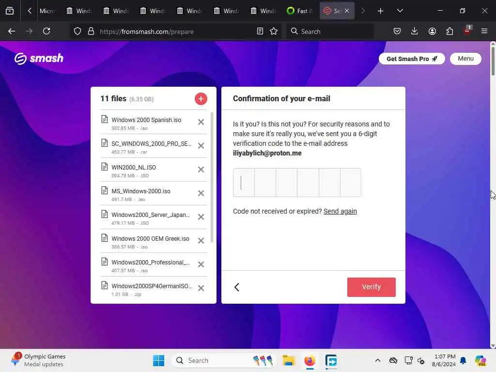
Task: Switch to the Micro tab
Action: click(x=47, y=11)
